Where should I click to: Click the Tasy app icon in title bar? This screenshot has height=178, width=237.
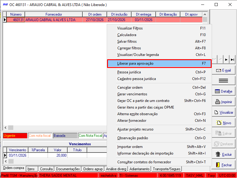click(5, 5)
